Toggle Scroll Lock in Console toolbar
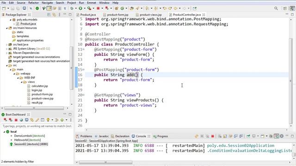Viewport: 296px width, 166px height. click(x=225, y=136)
